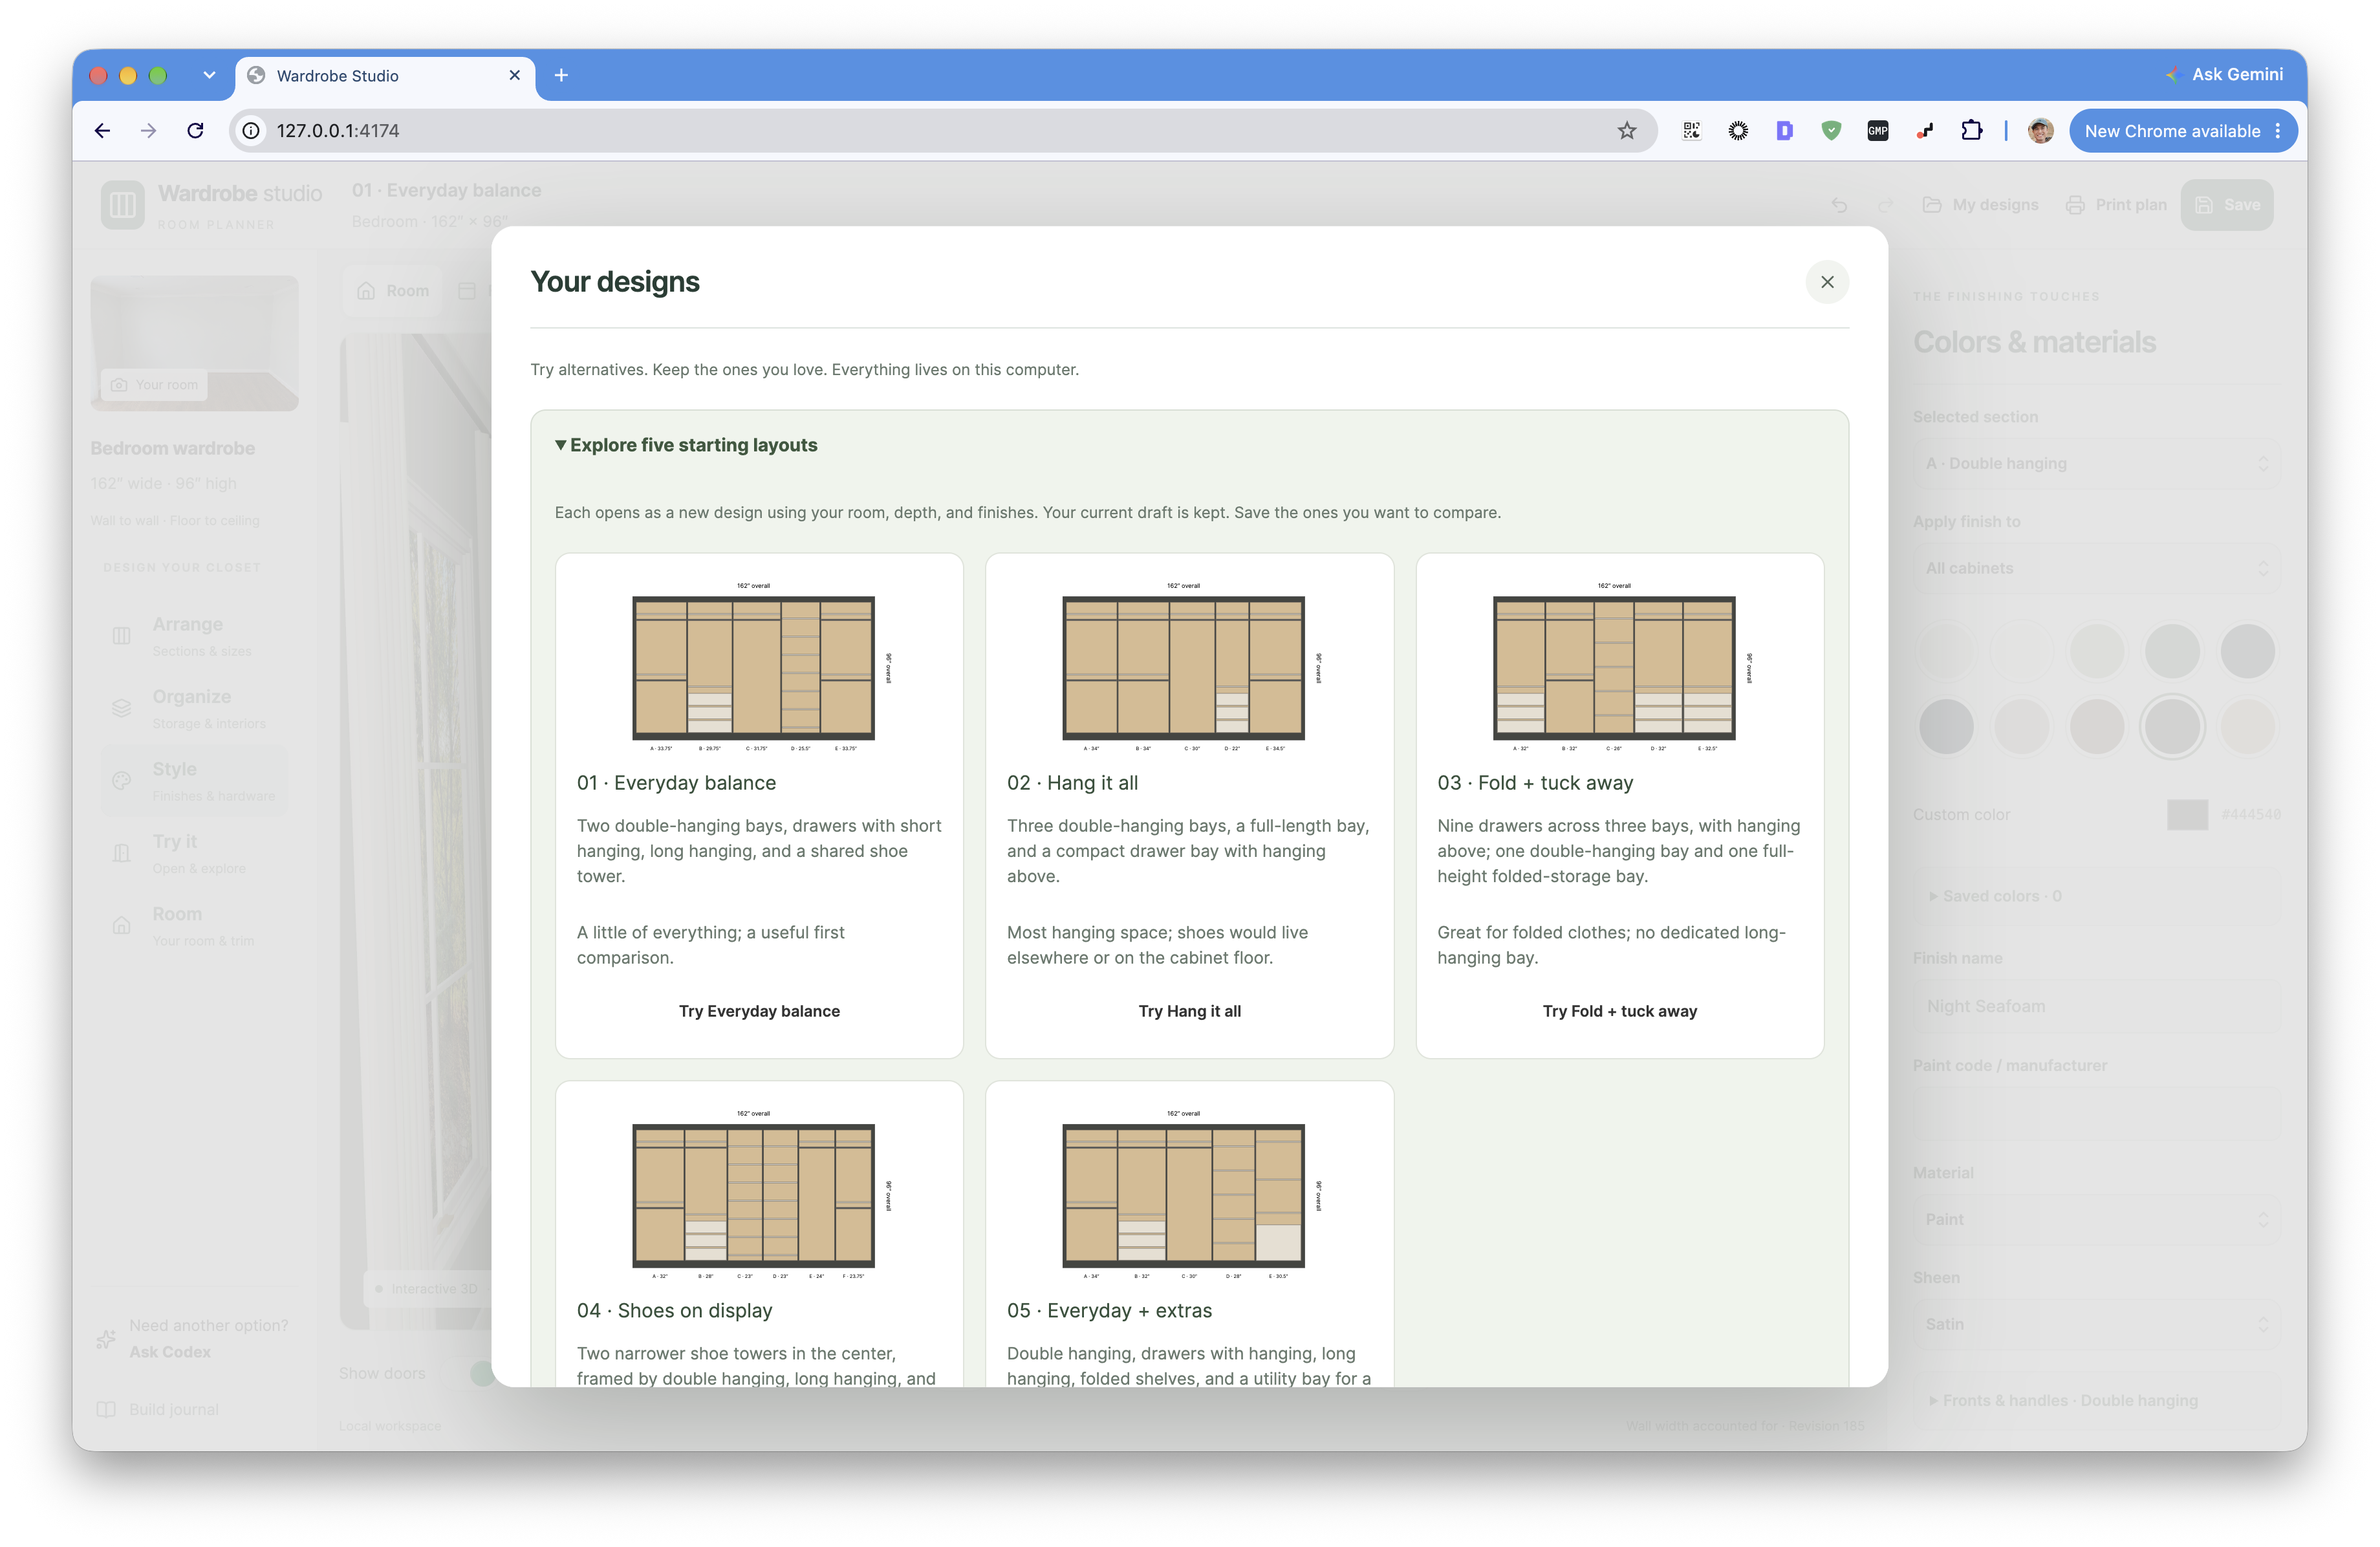Image resolution: width=2380 pixels, height=1547 pixels.
Task: Open the Sheen dropdown showing Satin
Action: 2096,1324
